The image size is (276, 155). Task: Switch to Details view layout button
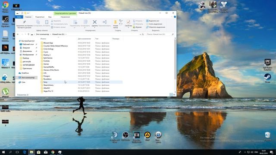point(171,95)
